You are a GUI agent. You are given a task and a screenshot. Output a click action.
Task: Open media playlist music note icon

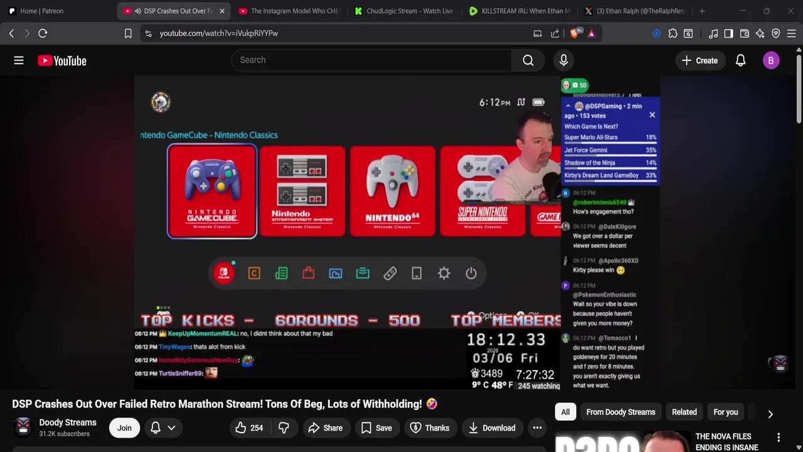pyautogui.click(x=713, y=33)
